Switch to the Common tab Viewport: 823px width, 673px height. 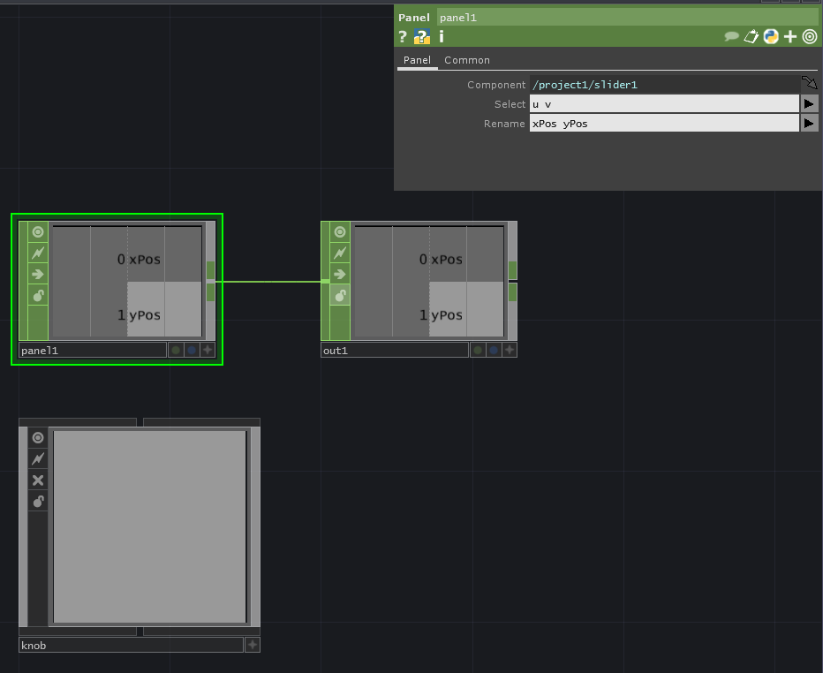pyautogui.click(x=466, y=60)
